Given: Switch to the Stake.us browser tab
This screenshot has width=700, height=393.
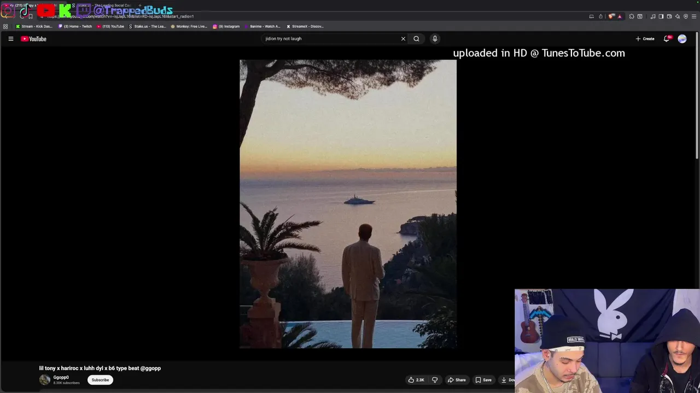Looking at the screenshot, I should 104,5.
